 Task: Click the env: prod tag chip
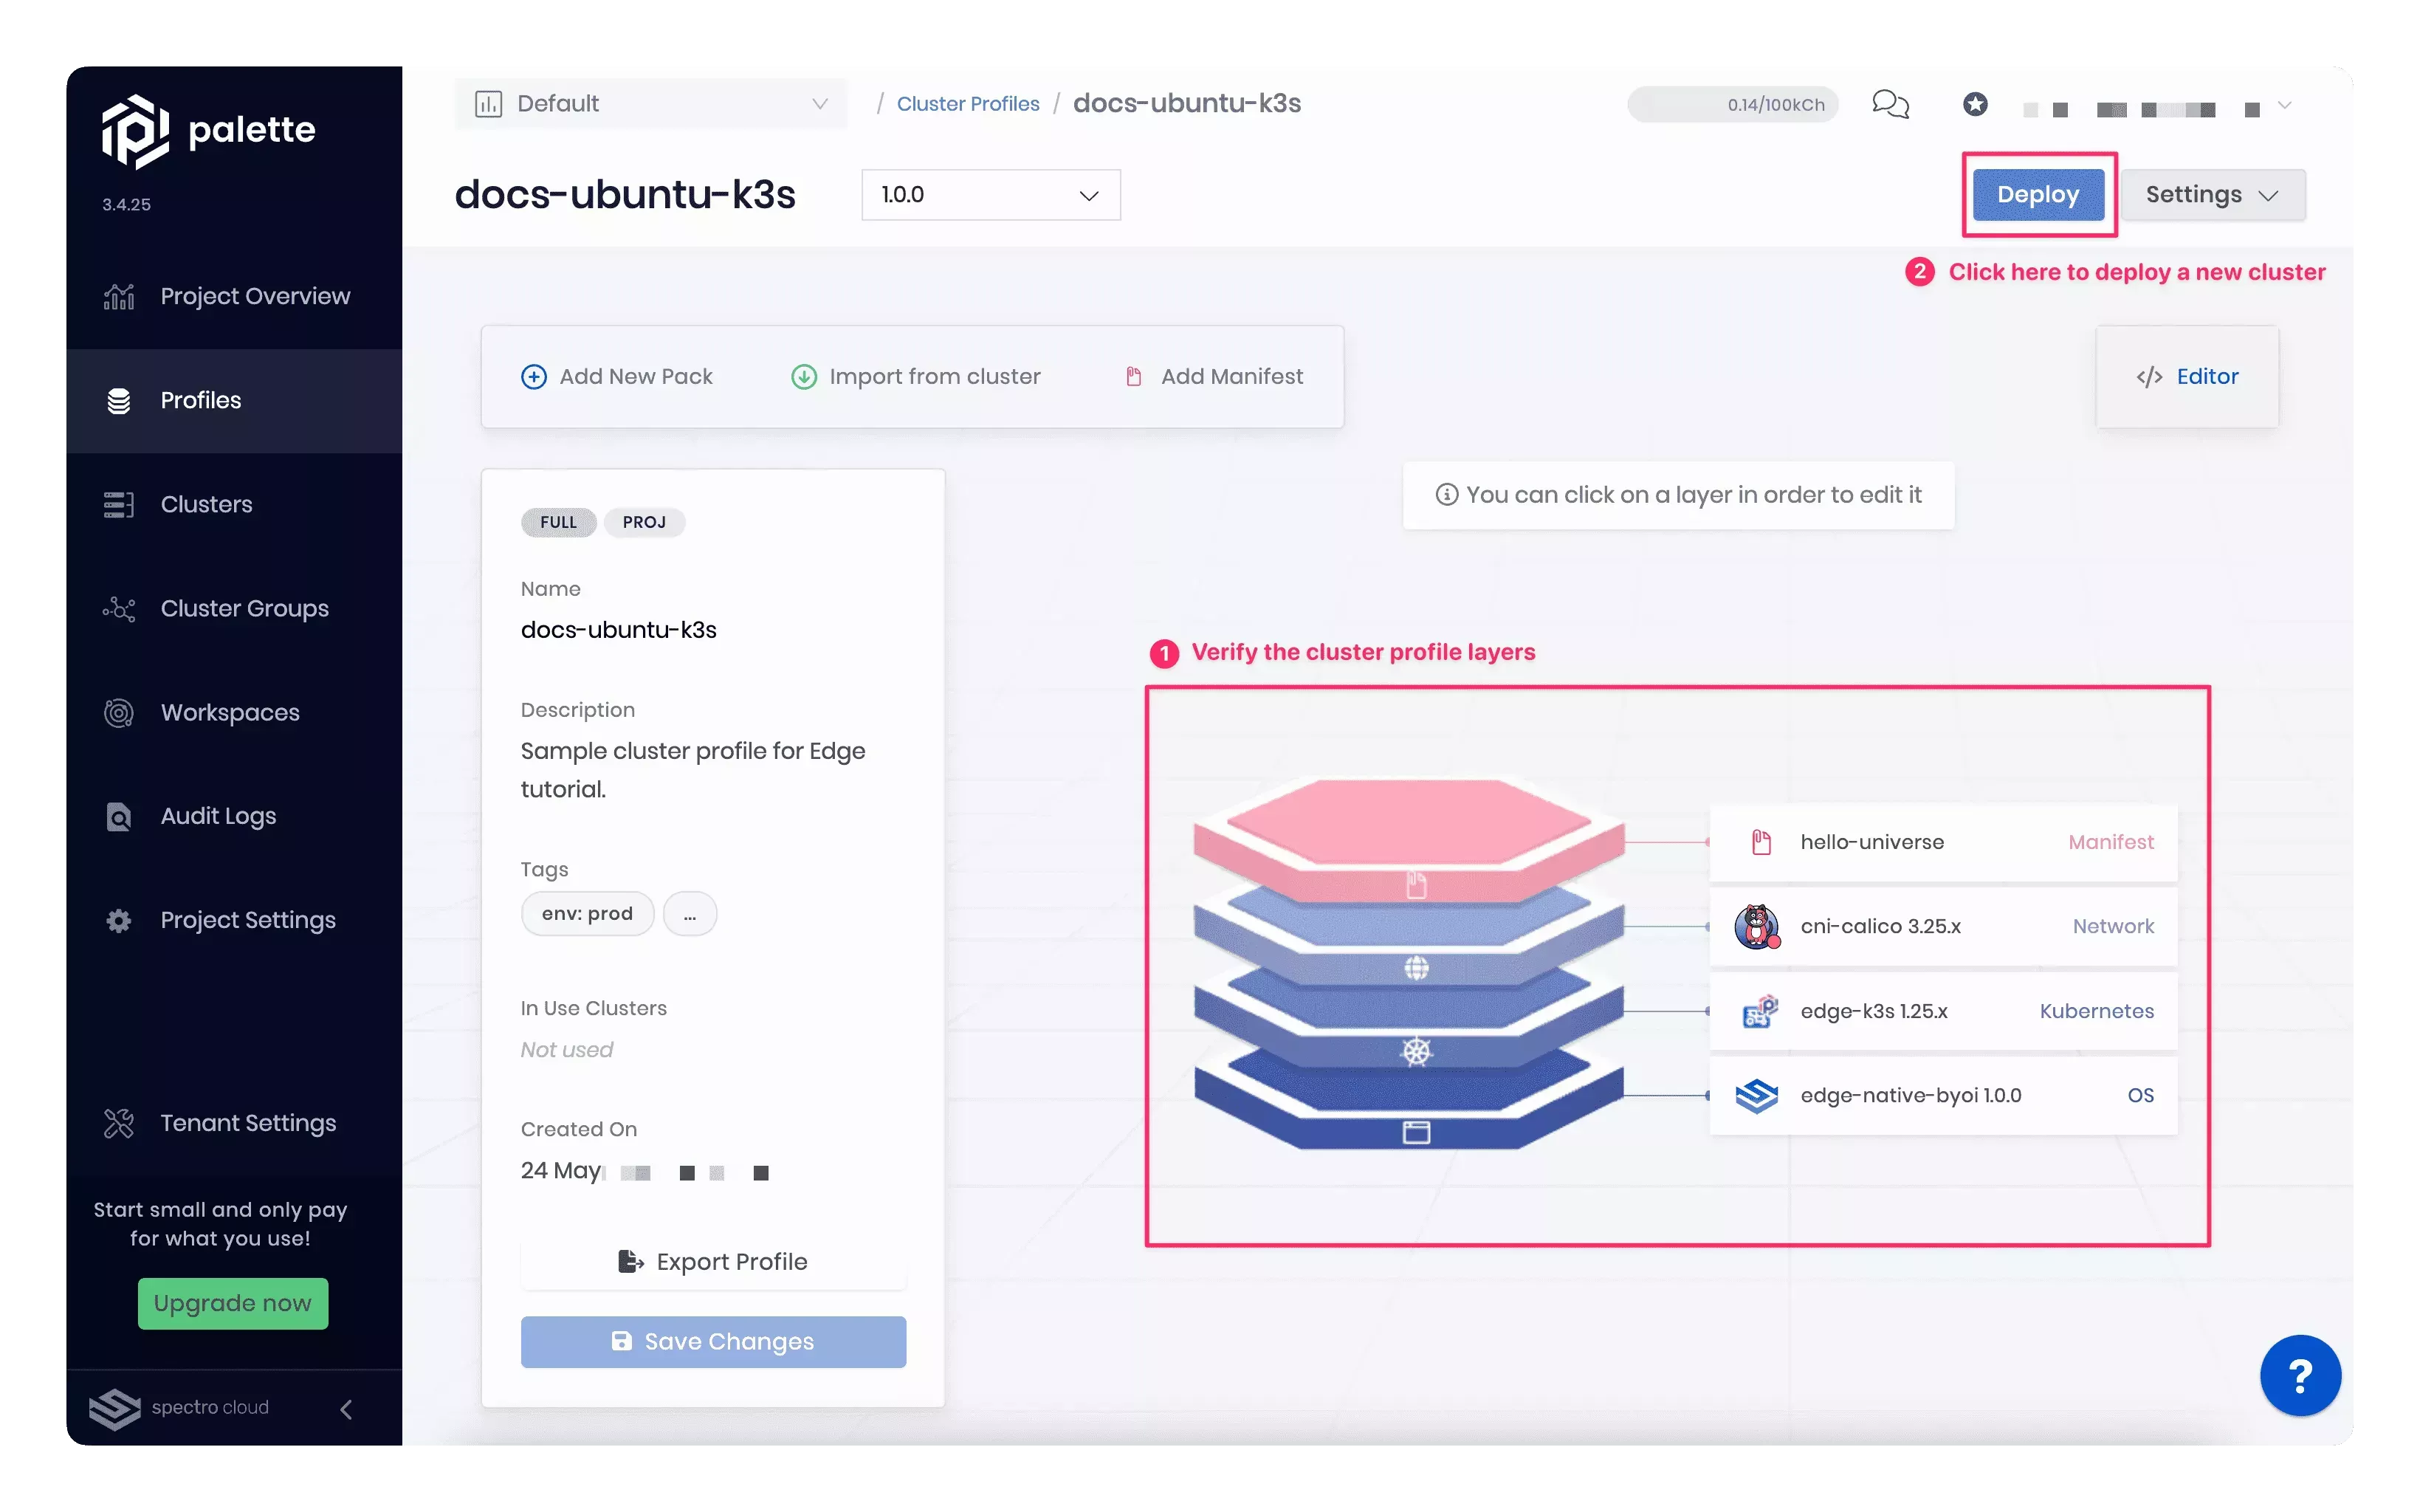(x=587, y=913)
